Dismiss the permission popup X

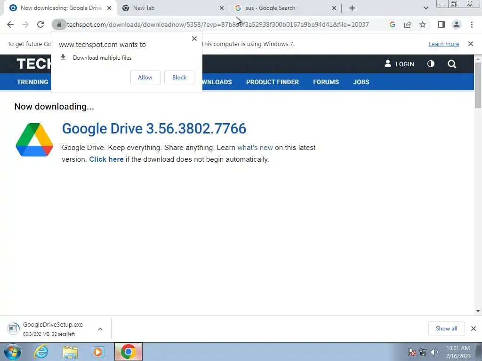[194, 39]
